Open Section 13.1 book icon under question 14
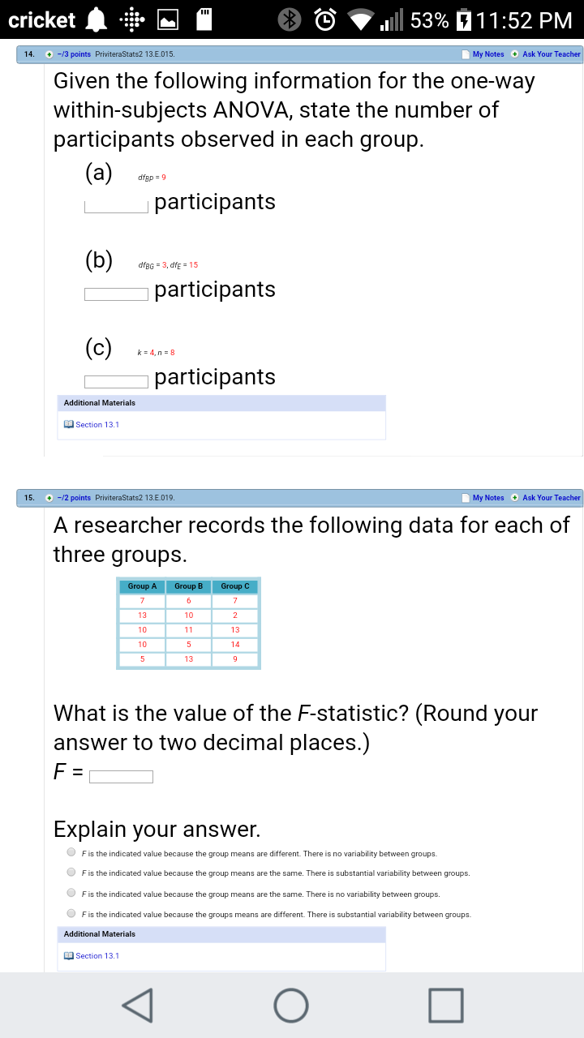This screenshot has width=584, height=1038. pos(69,424)
